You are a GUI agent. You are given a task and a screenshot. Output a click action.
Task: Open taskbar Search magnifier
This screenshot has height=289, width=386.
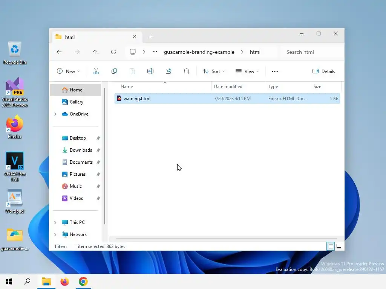coord(27,281)
